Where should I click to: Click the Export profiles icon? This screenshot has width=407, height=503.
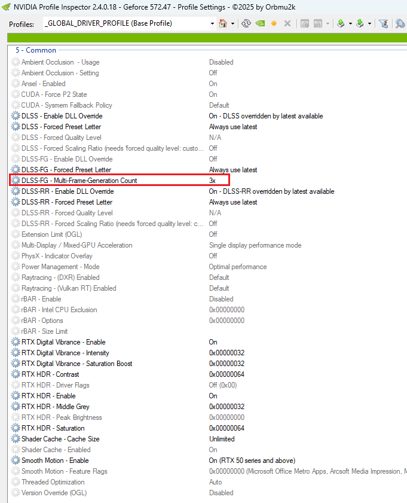(341, 23)
